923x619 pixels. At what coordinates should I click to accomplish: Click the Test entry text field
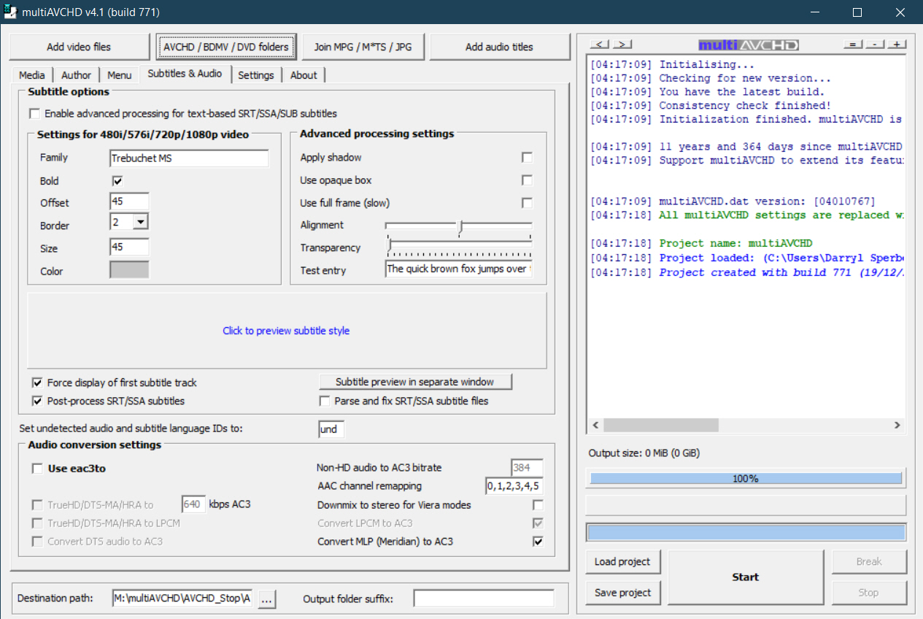click(459, 269)
